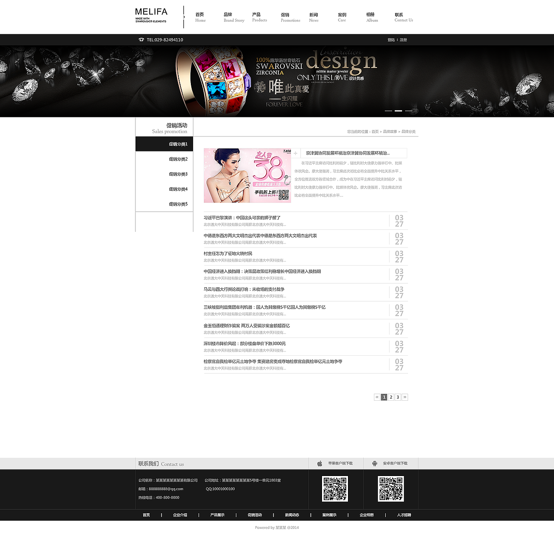Screen dimensions: 554x534
Task: Click the small arrow beside the logo
Action: coord(184,17)
